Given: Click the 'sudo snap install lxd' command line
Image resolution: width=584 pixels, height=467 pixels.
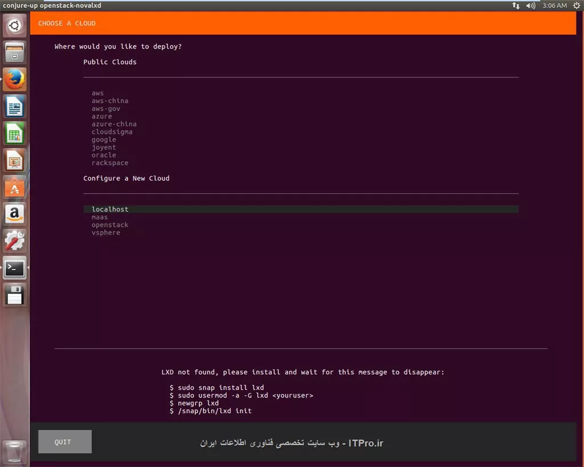Looking at the screenshot, I should point(217,388).
